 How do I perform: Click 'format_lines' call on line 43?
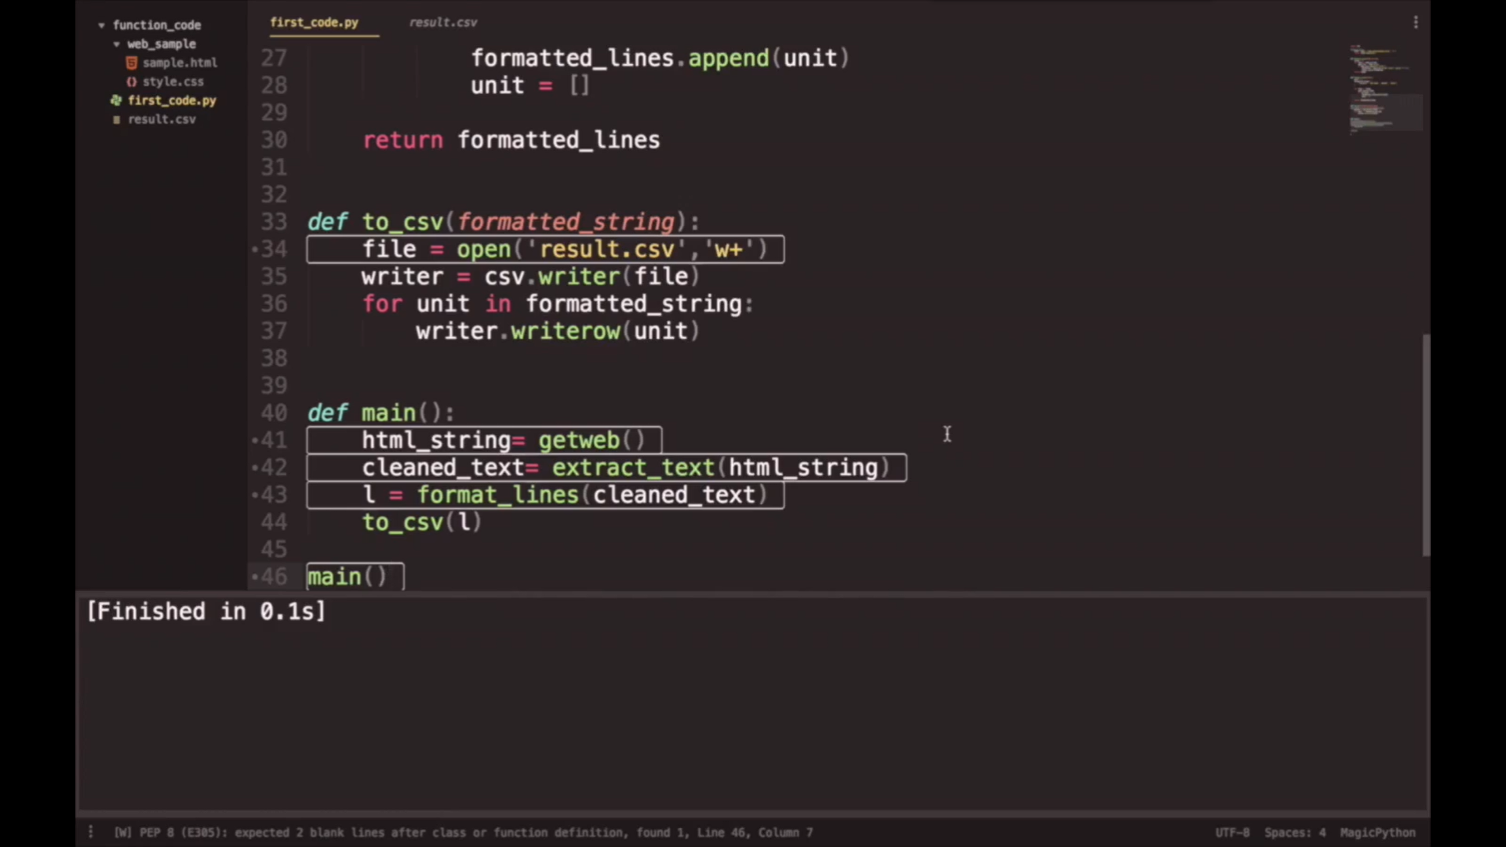click(497, 495)
